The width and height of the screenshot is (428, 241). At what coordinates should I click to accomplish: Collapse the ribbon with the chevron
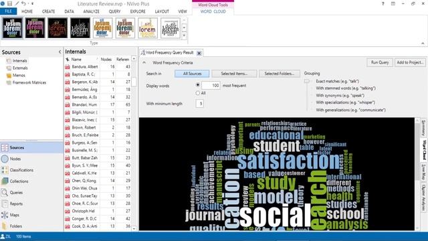(x=423, y=43)
